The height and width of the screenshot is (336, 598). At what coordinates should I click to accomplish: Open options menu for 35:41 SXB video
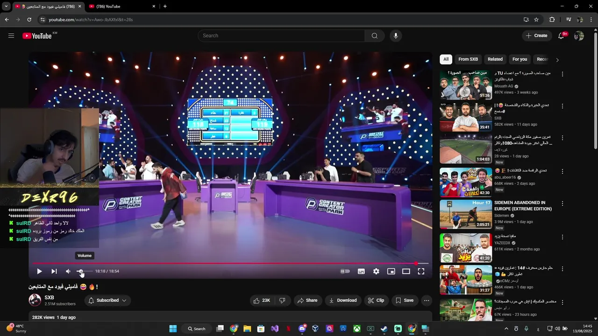click(562, 106)
